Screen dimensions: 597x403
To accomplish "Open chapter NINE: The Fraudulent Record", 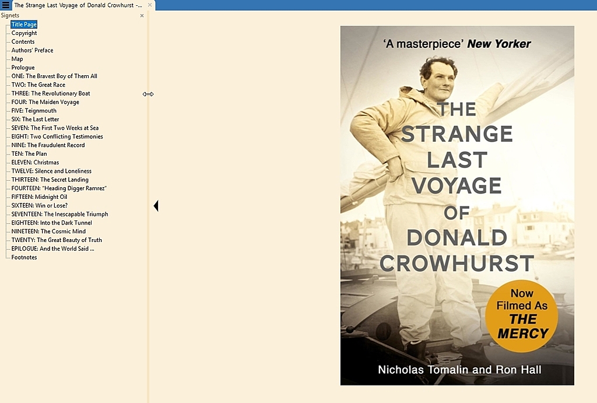I will point(48,145).
